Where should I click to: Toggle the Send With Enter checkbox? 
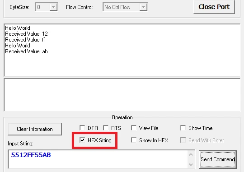tap(183, 140)
